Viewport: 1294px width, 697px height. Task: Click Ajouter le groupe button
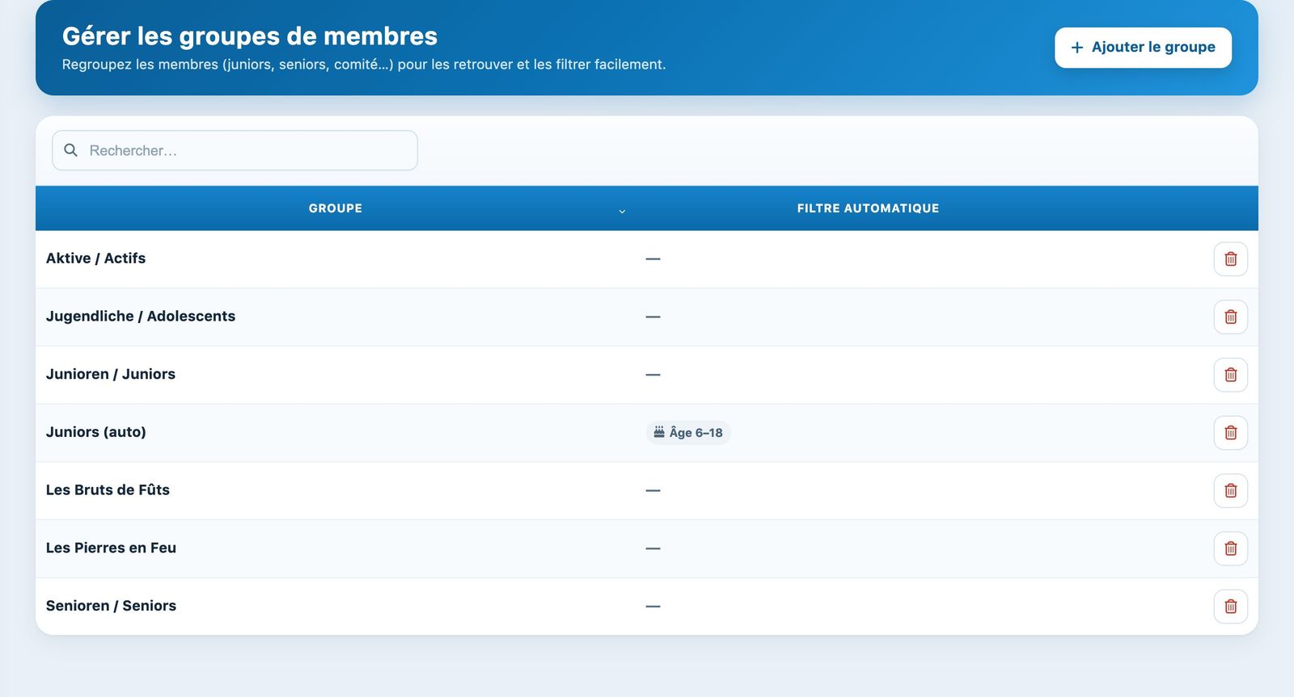(x=1143, y=48)
